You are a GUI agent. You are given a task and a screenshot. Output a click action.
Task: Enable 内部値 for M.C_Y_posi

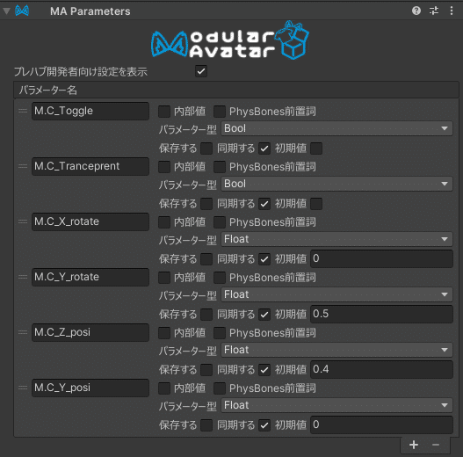click(x=164, y=388)
